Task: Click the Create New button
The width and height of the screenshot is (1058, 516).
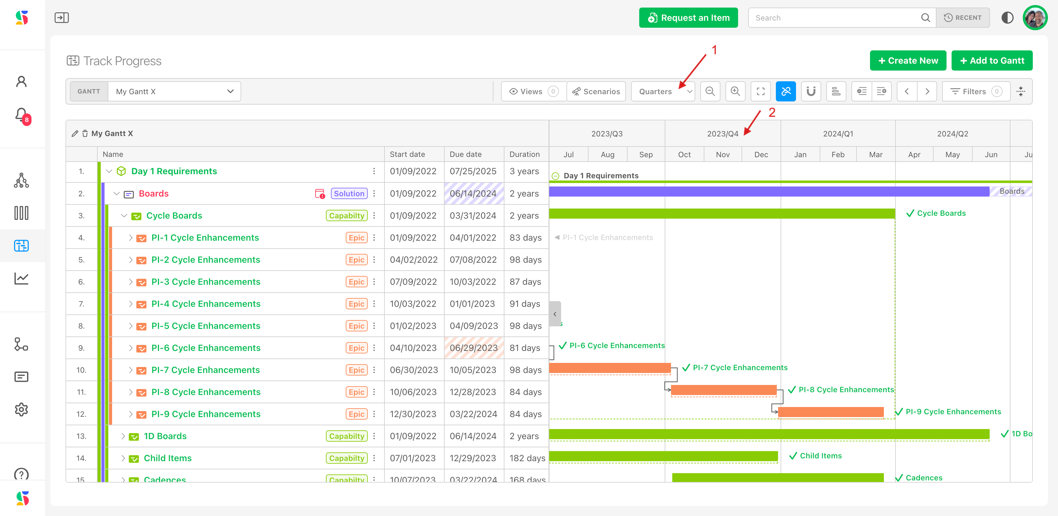Action: click(x=908, y=61)
